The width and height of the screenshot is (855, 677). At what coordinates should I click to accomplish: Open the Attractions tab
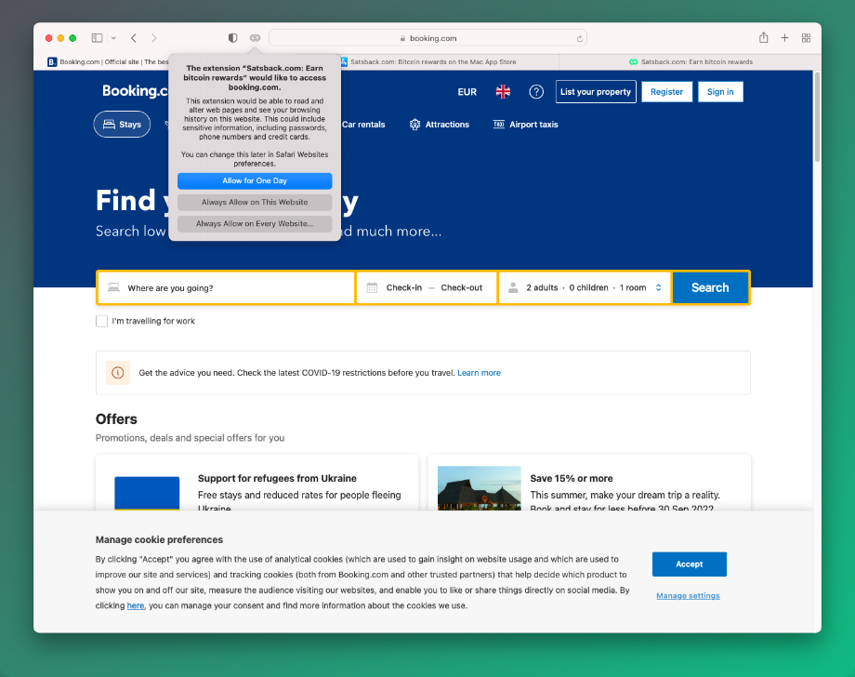(440, 125)
